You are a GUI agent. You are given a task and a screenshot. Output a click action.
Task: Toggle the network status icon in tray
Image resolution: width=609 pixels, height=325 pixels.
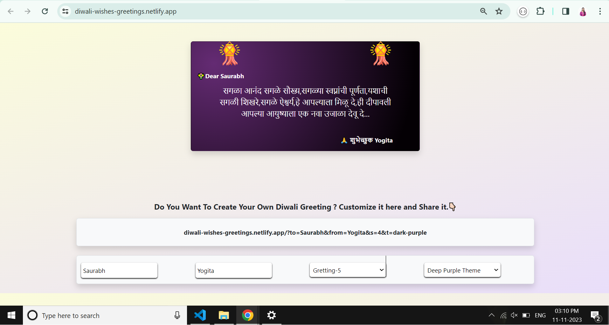tap(503, 315)
